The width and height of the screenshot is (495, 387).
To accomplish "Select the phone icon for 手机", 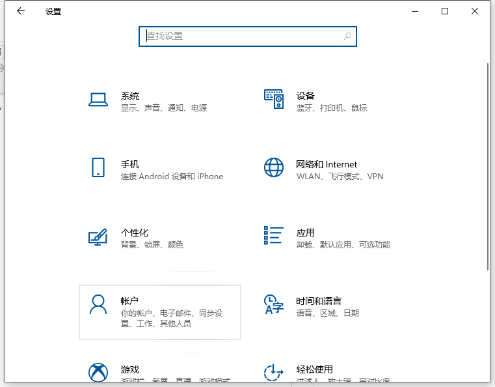I will pyautogui.click(x=98, y=168).
